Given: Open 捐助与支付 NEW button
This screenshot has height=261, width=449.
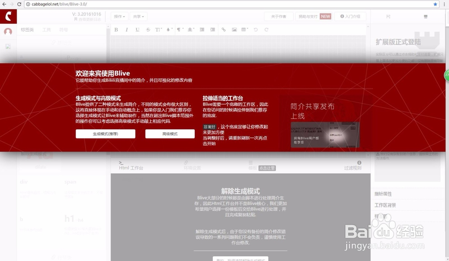Looking at the screenshot, I should [x=314, y=17].
